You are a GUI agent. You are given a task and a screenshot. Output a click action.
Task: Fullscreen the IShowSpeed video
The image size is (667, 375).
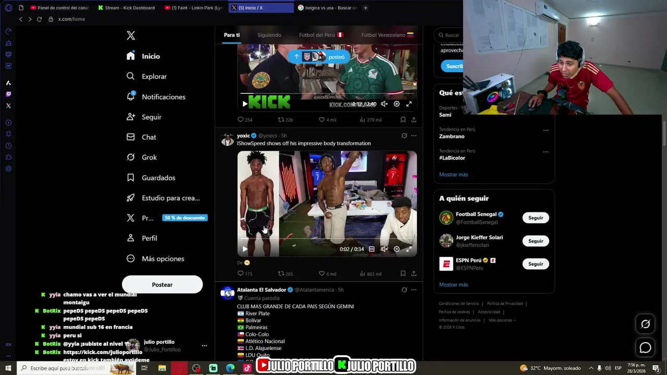click(x=409, y=249)
